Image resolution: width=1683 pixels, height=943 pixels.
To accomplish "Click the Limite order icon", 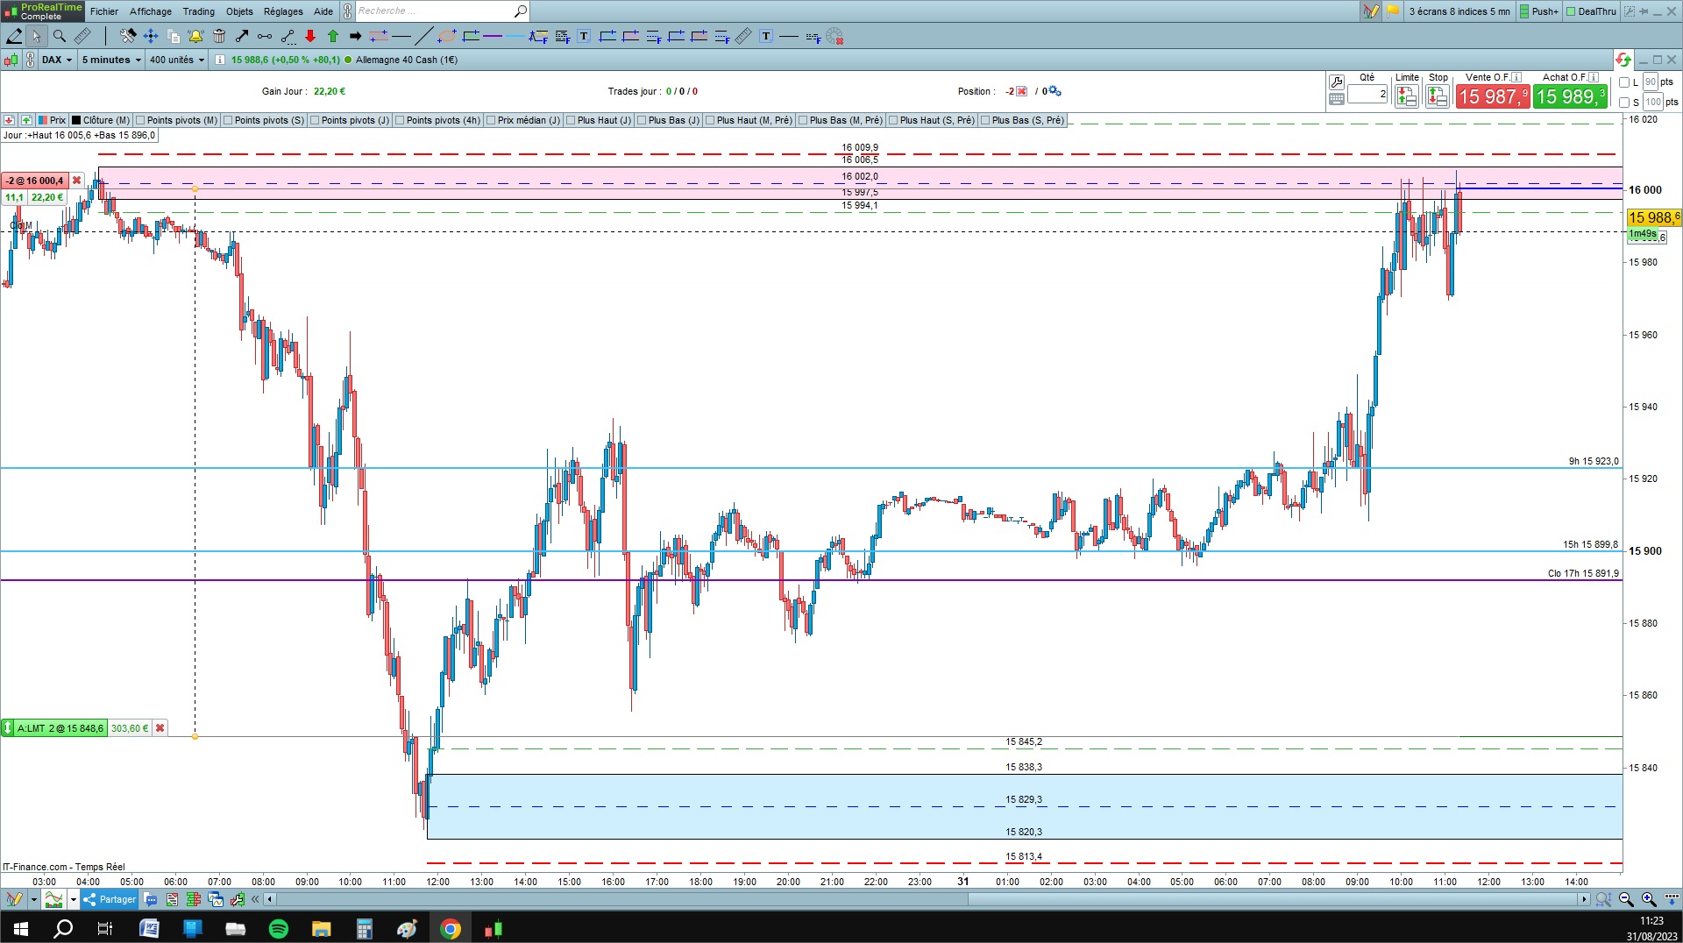I will [1407, 96].
